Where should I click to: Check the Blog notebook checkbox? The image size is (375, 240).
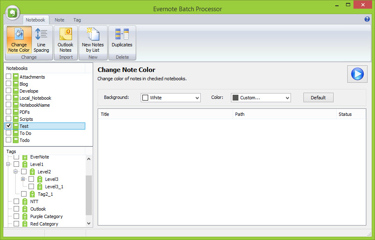[9, 84]
